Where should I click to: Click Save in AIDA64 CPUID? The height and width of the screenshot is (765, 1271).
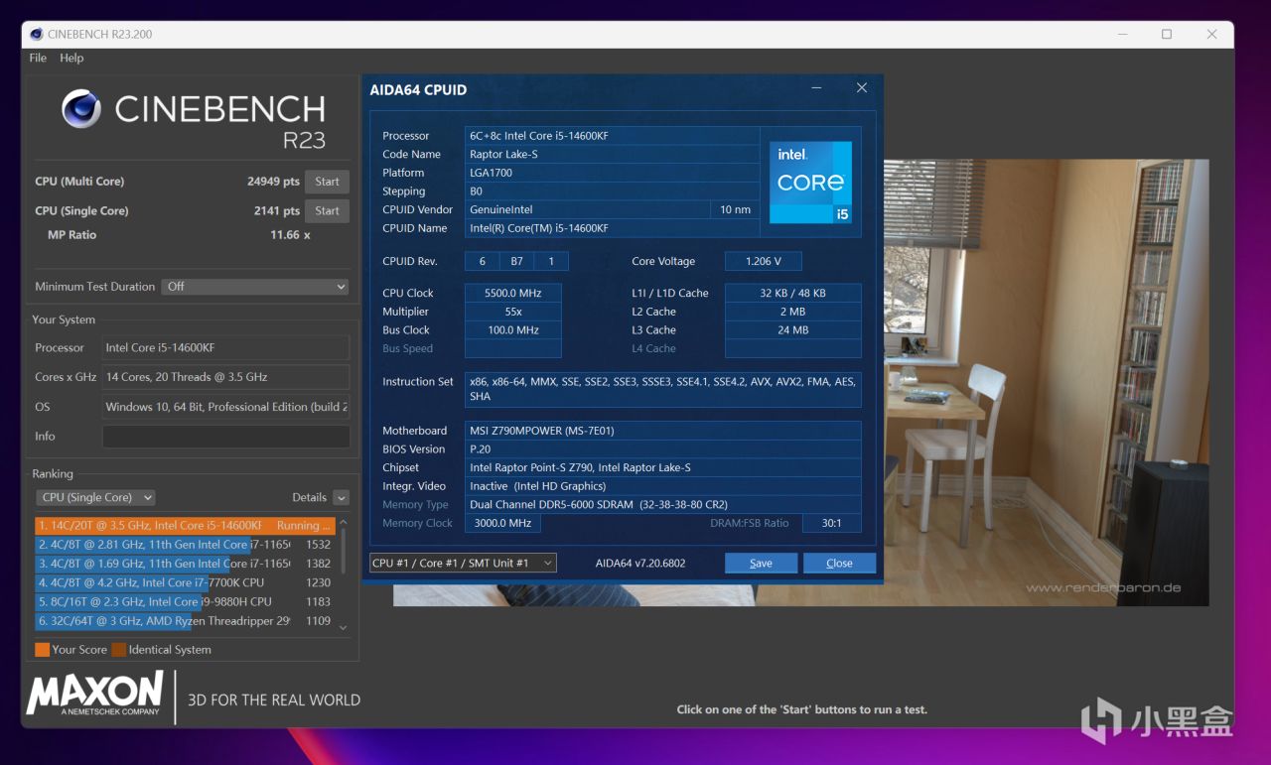(x=761, y=563)
